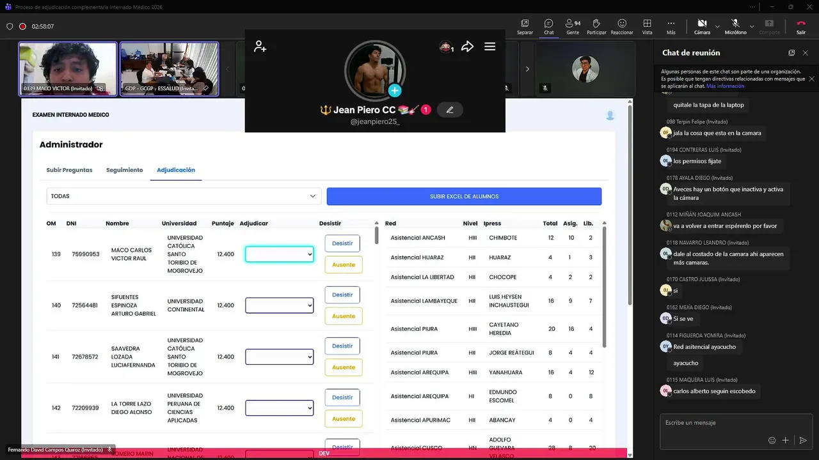This screenshot has width=819, height=460.
Task: Click the shared screen page scrollbar
Action: pos(630,204)
